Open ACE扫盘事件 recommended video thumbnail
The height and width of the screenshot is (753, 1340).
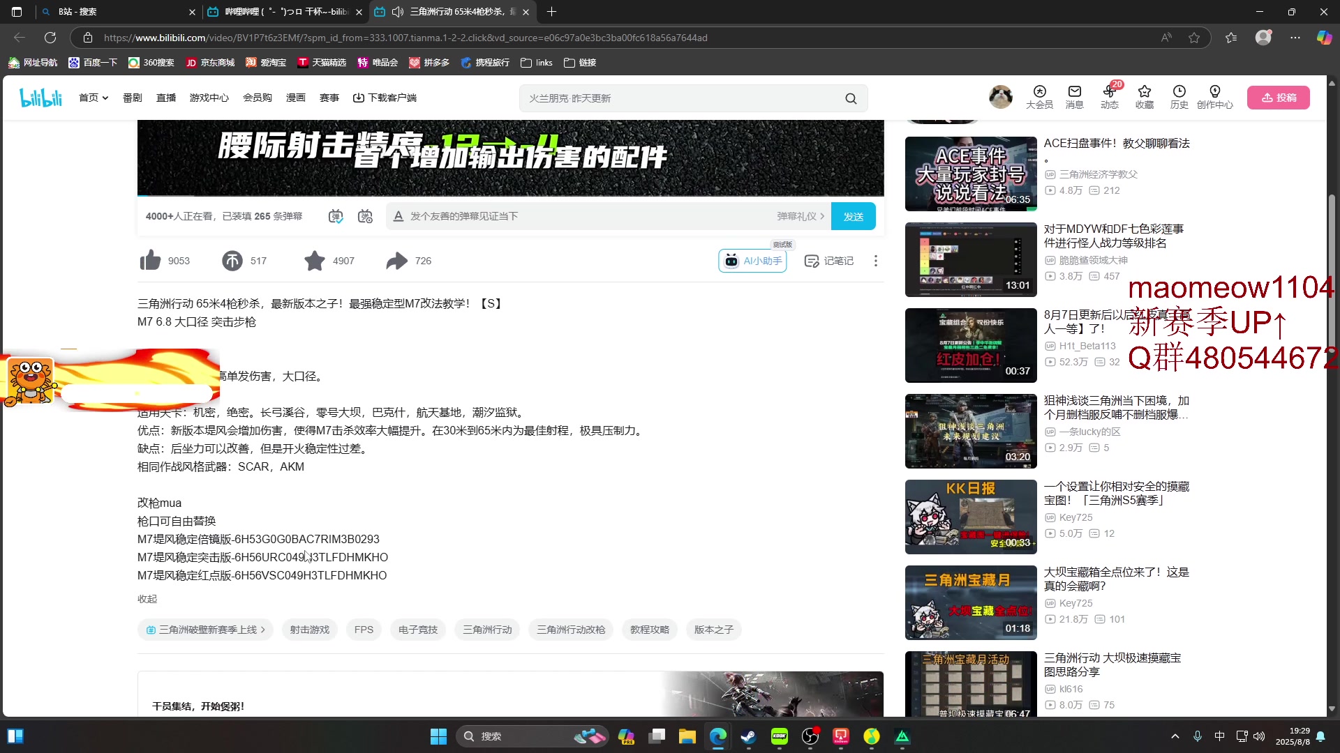click(x=971, y=174)
